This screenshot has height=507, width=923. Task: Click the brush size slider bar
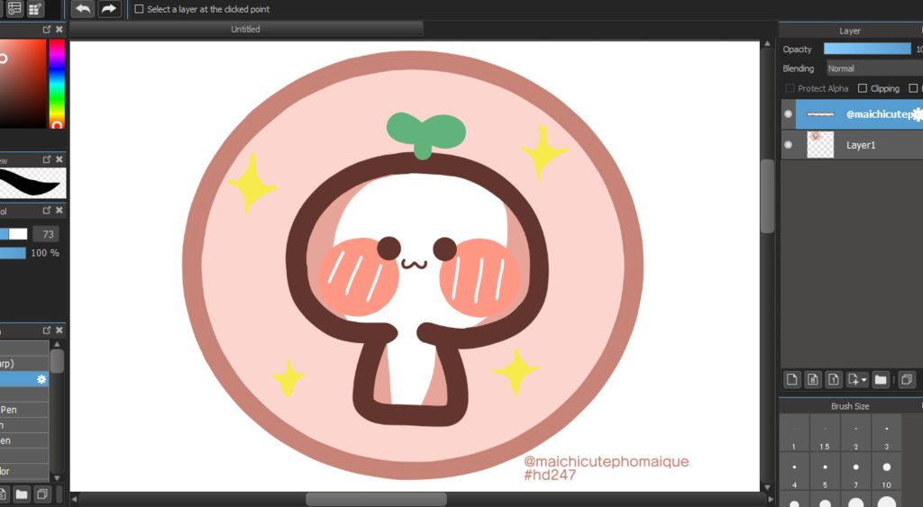pos(14,234)
